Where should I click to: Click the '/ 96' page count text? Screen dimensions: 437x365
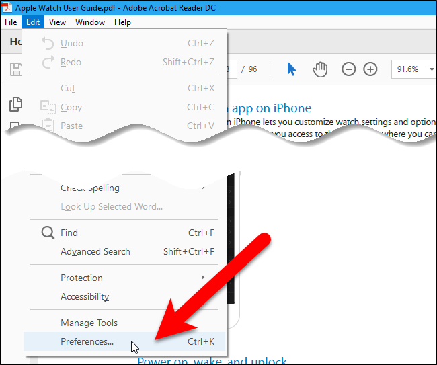pyautogui.click(x=249, y=69)
